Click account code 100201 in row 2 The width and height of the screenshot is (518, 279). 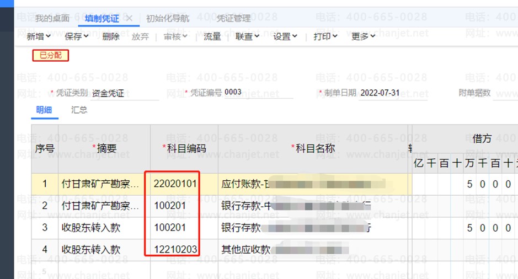pos(170,206)
